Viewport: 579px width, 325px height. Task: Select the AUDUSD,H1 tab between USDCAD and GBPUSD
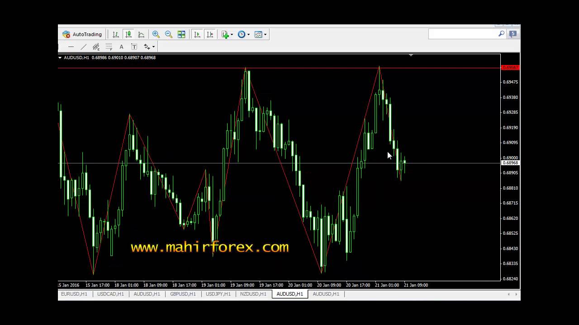147,294
